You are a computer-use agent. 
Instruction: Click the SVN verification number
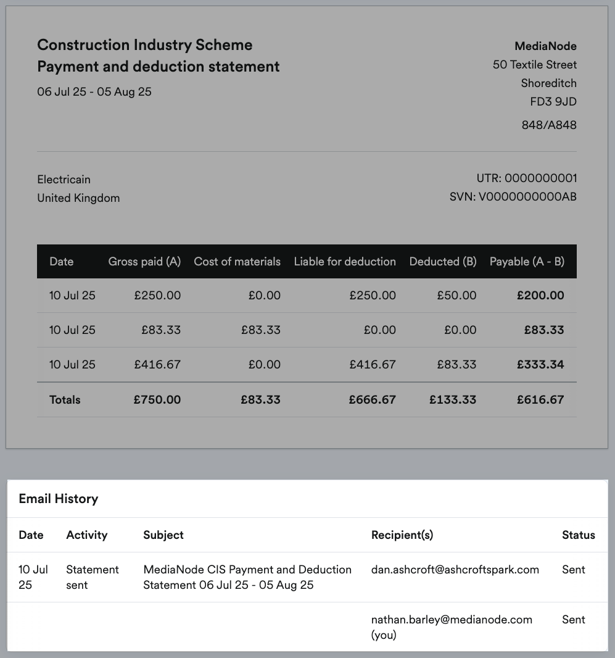pyautogui.click(x=528, y=198)
